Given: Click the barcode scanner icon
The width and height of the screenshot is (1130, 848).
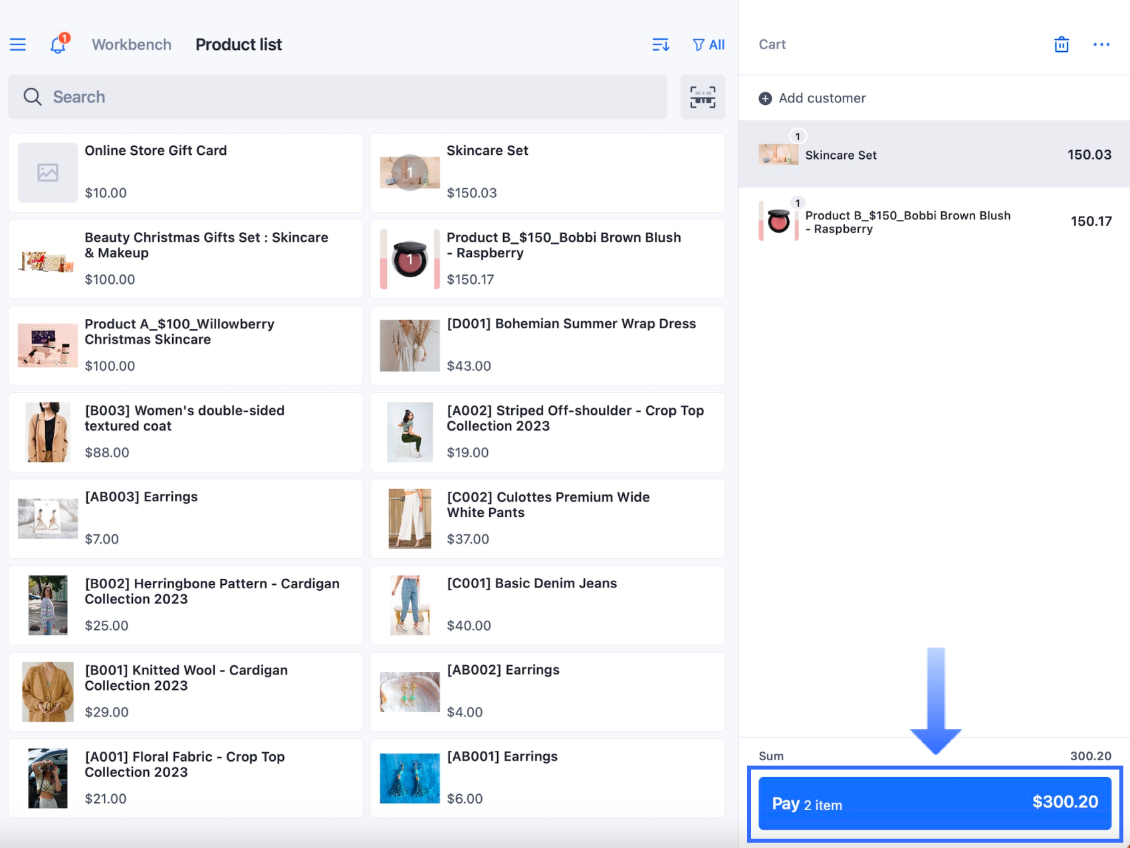Looking at the screenshot, I should point(703,97).
